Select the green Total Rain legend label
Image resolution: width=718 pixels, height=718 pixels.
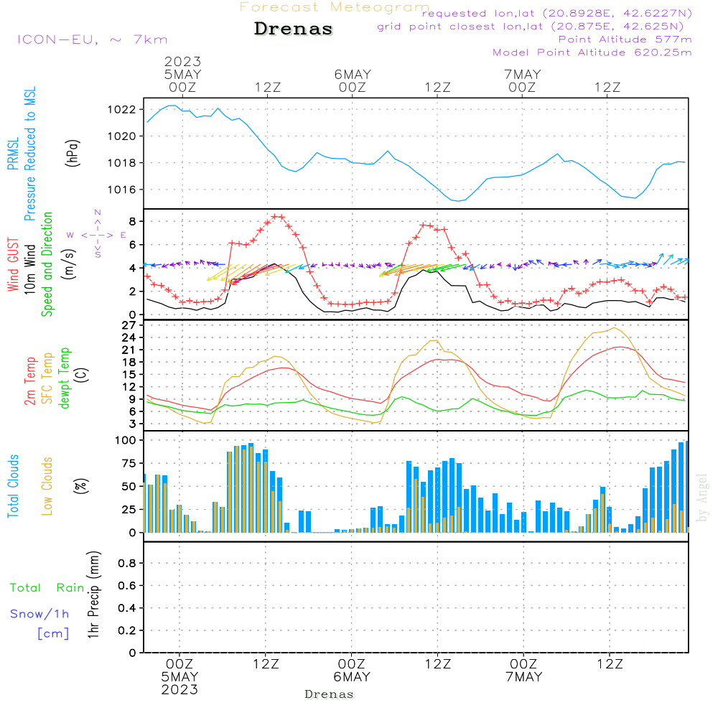[x=47, y=588]
